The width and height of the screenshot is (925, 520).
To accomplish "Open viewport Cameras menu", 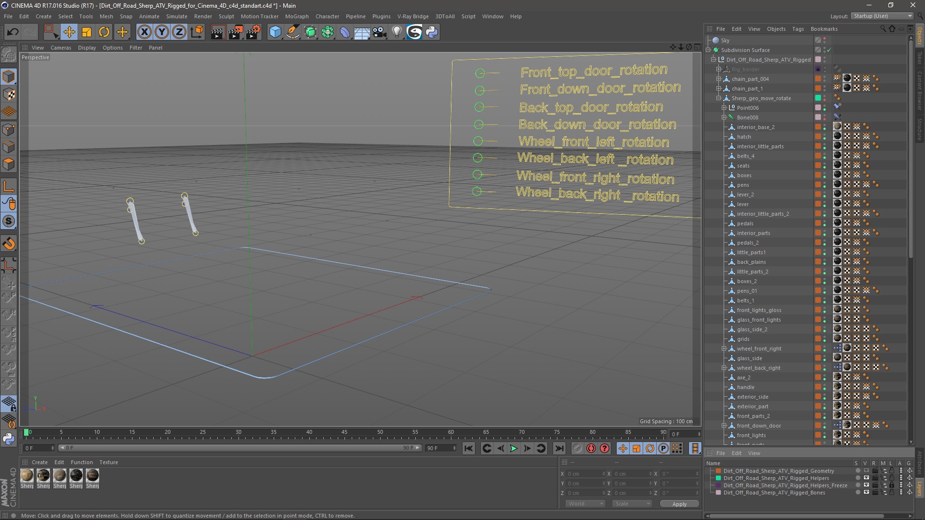I will (x=61, y=48).
